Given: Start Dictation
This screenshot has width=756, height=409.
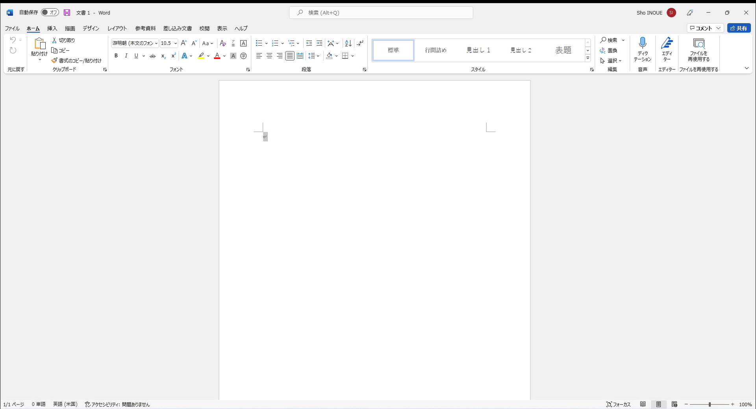Looking at the screenshot, I should 643,49.
